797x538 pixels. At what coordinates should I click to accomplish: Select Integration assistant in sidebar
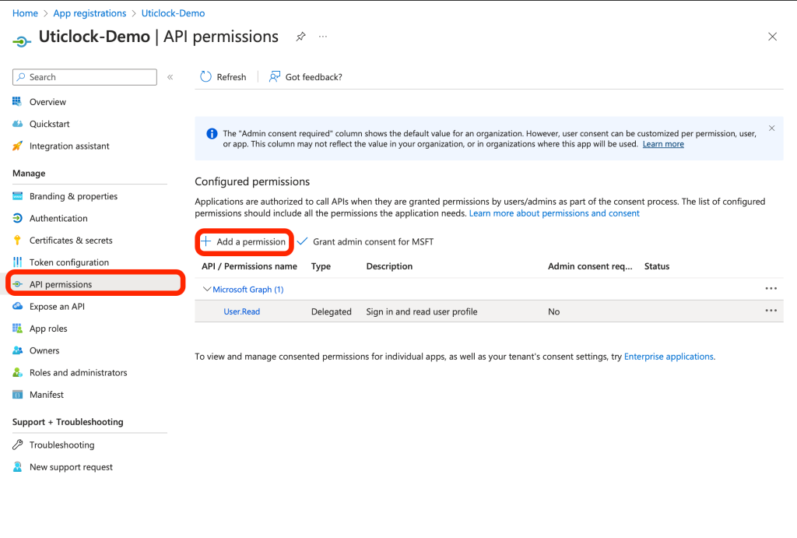coord(69,146)
